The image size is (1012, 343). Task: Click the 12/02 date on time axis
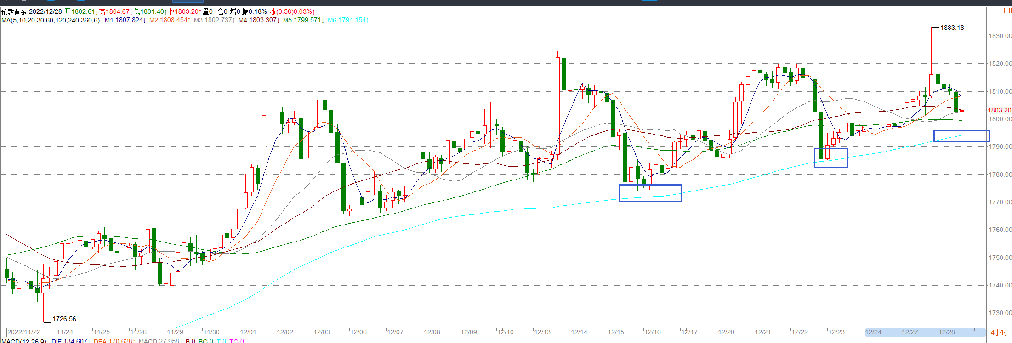click(x=285, y=332)
